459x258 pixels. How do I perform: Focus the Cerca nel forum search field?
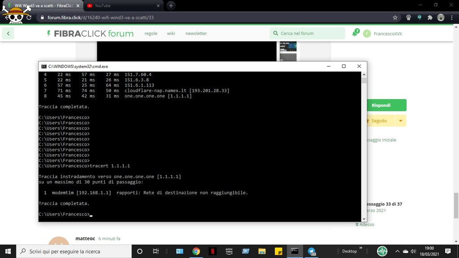307,33
